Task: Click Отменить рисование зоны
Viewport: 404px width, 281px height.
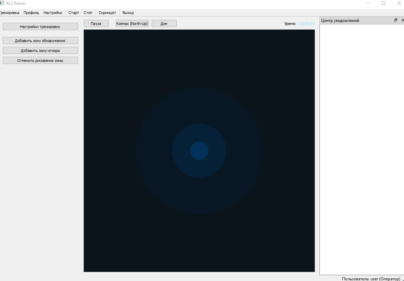Action: pos(40,61)
